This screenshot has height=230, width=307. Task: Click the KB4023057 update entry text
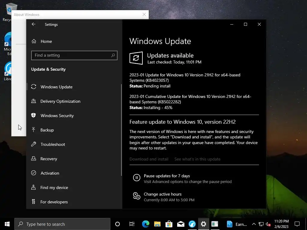tap(185, 78)
